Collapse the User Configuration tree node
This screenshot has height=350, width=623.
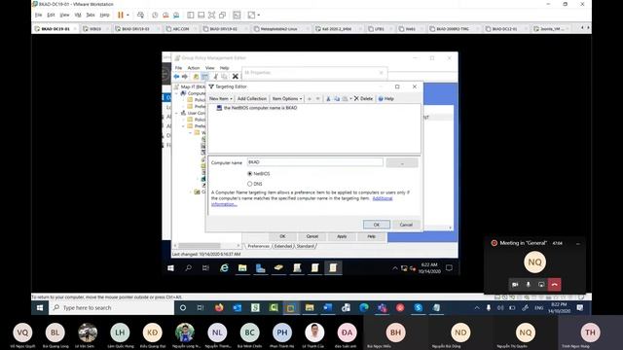click(x=177, y=113)
